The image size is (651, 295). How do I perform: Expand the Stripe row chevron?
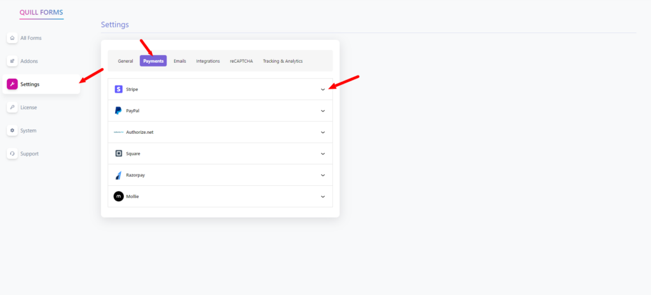[323, 89]
